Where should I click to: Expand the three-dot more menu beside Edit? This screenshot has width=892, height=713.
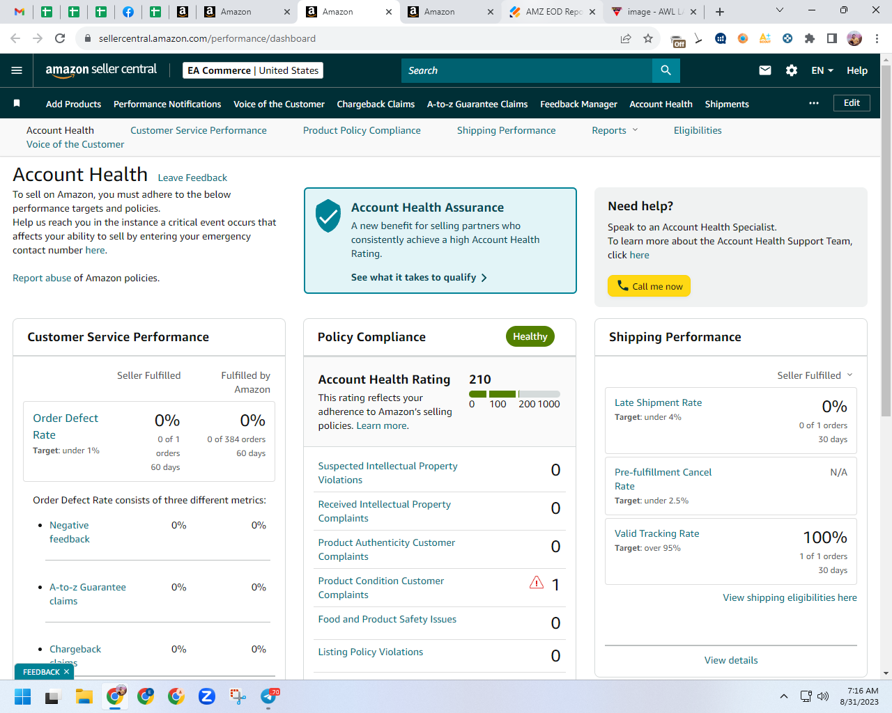coord(814,103)
